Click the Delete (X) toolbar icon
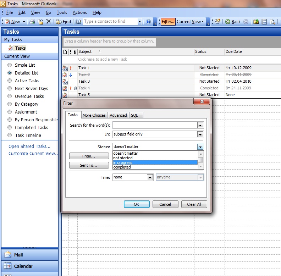This screenshot has width=281, height=276. pyautogui.click(x=49, y=22)
